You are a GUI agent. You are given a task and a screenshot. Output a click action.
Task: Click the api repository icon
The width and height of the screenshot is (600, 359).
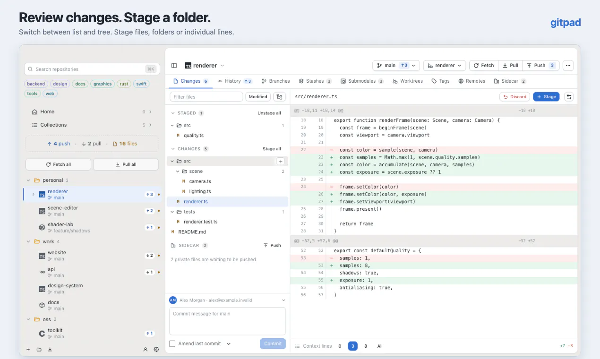tap(42, 273)
